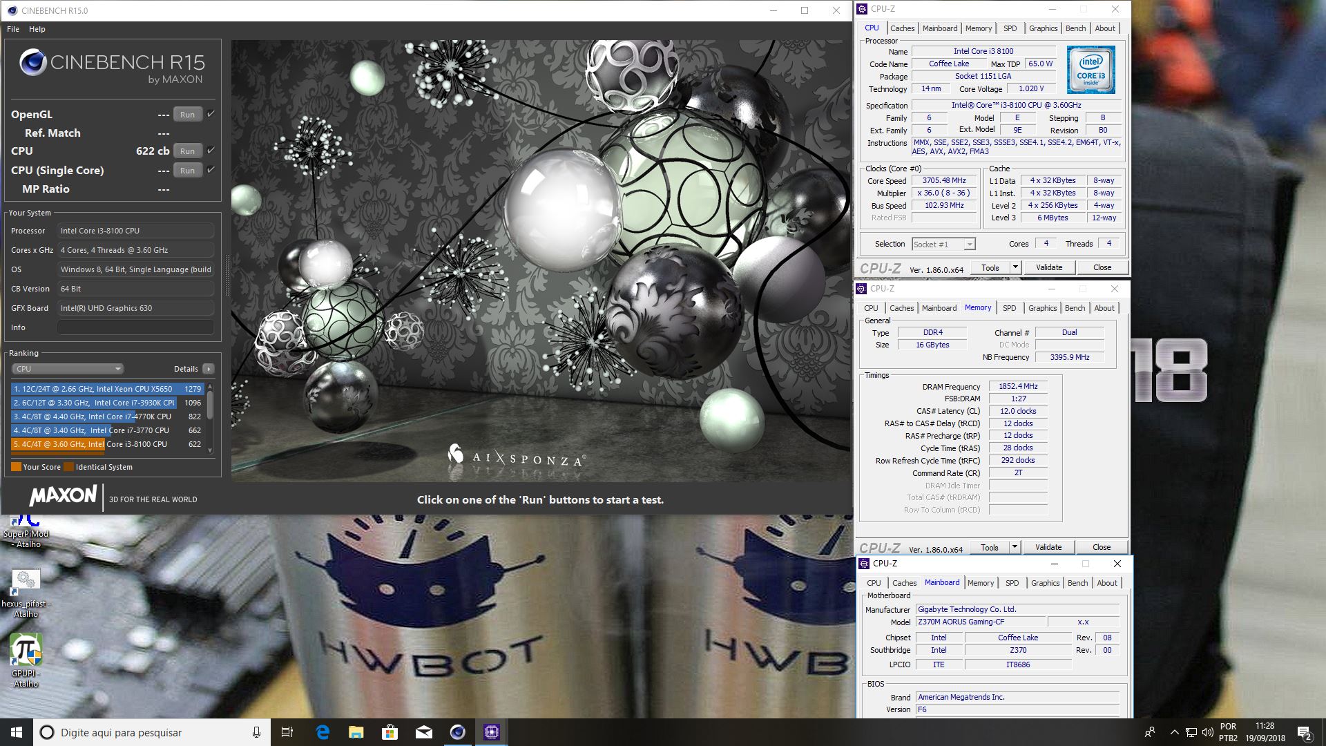Screen dimensions: 1326x746
Task: Run the OpenGL benchmark
Action: point(187,115)
